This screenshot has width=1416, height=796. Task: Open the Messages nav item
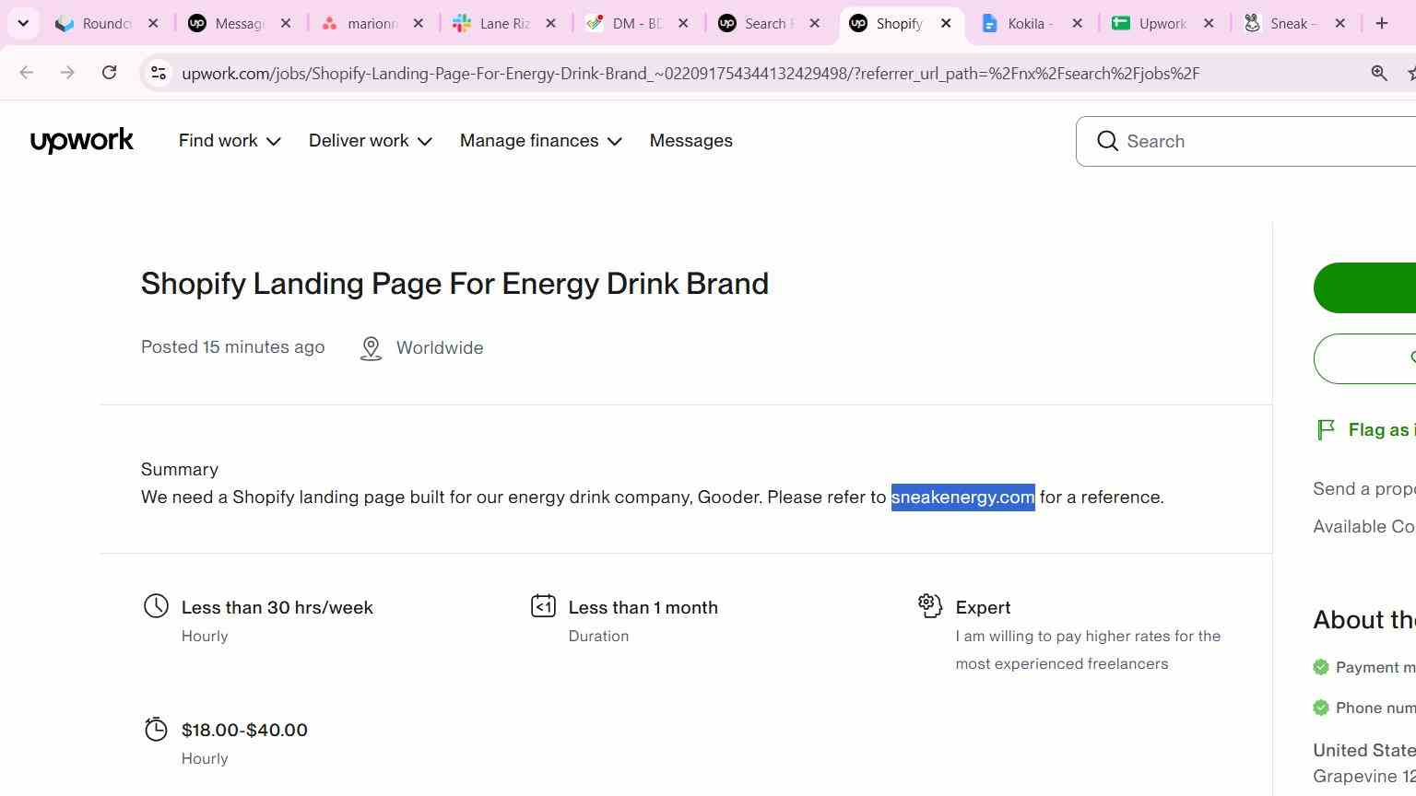[x=690, y=141]
